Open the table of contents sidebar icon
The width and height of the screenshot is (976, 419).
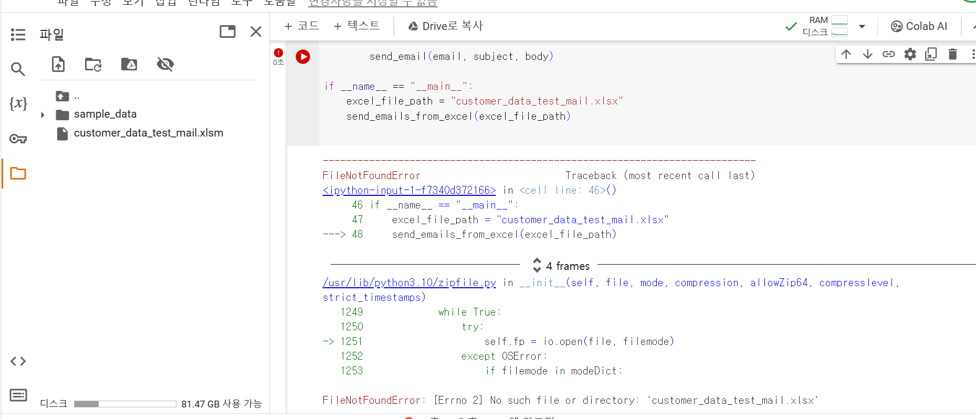click(x=18, y=35)
